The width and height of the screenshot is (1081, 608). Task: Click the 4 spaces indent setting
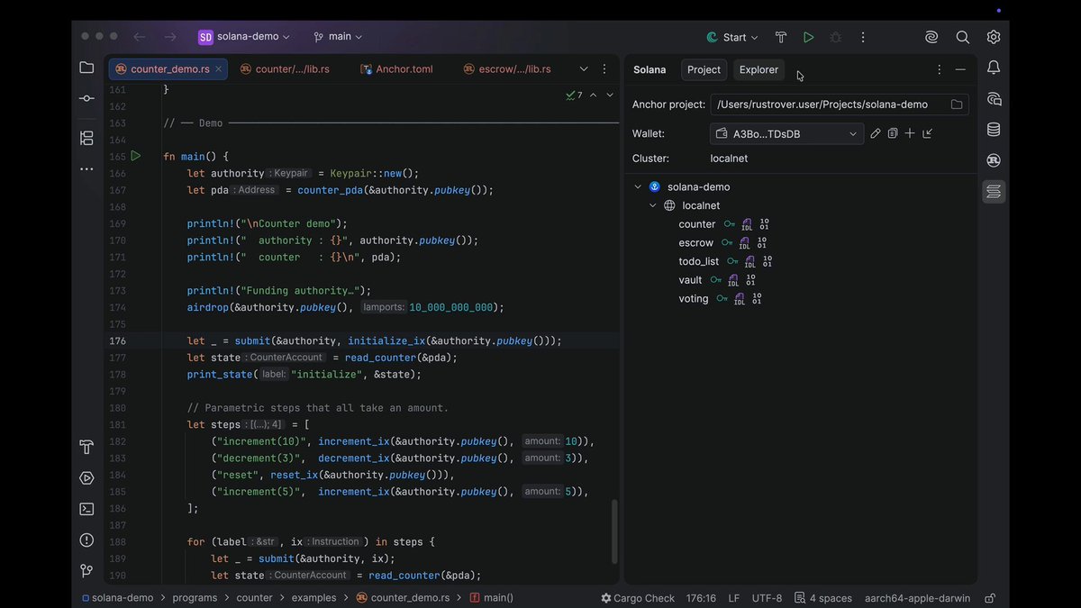tap(822, 598)
